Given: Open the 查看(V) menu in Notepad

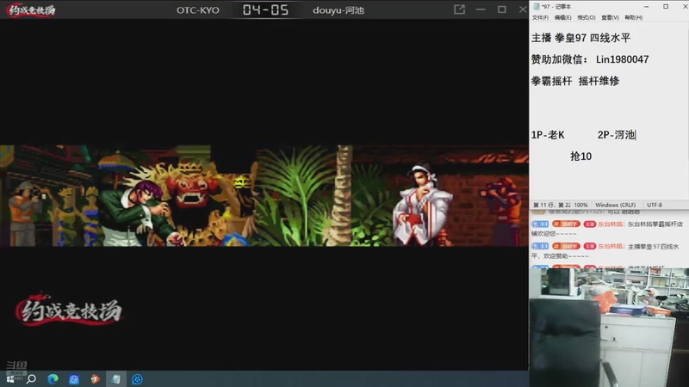Looking at the screenshot, I should point(610,17).
